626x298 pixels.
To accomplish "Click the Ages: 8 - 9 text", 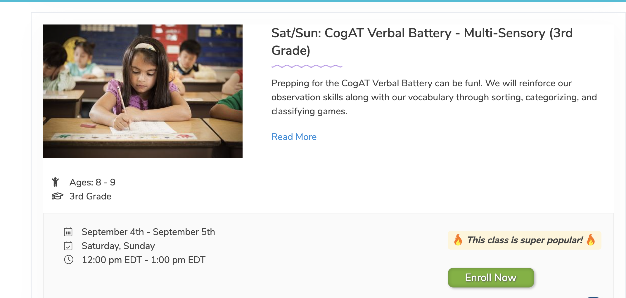I will 92,182.
